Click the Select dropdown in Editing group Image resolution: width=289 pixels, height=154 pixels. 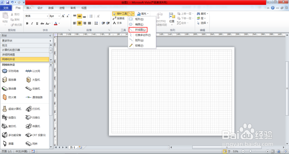(x=202, y=23)
